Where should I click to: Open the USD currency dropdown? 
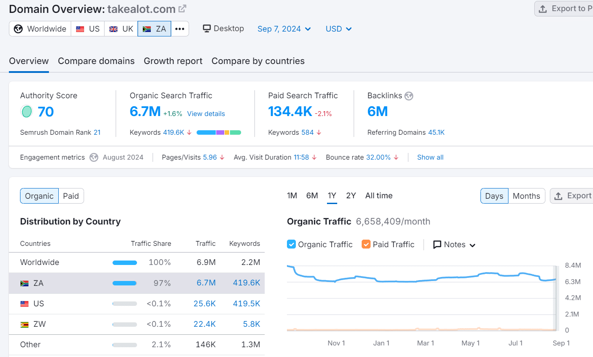(x=339, y=29)
